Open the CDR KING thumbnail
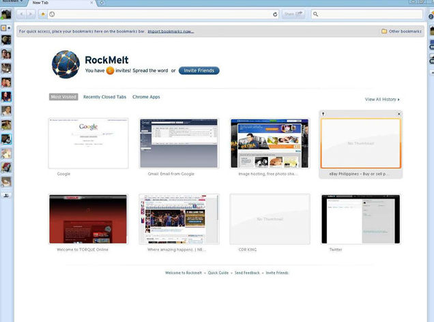Image resolution: width=434 pixels, height=322 pixels. pyautogui.click(x=270, y=219)
